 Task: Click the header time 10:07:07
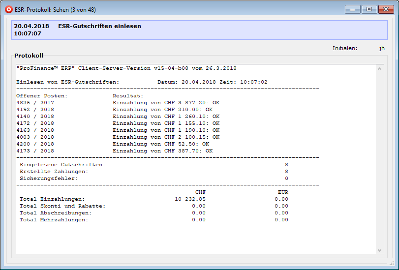pos(28,33)
